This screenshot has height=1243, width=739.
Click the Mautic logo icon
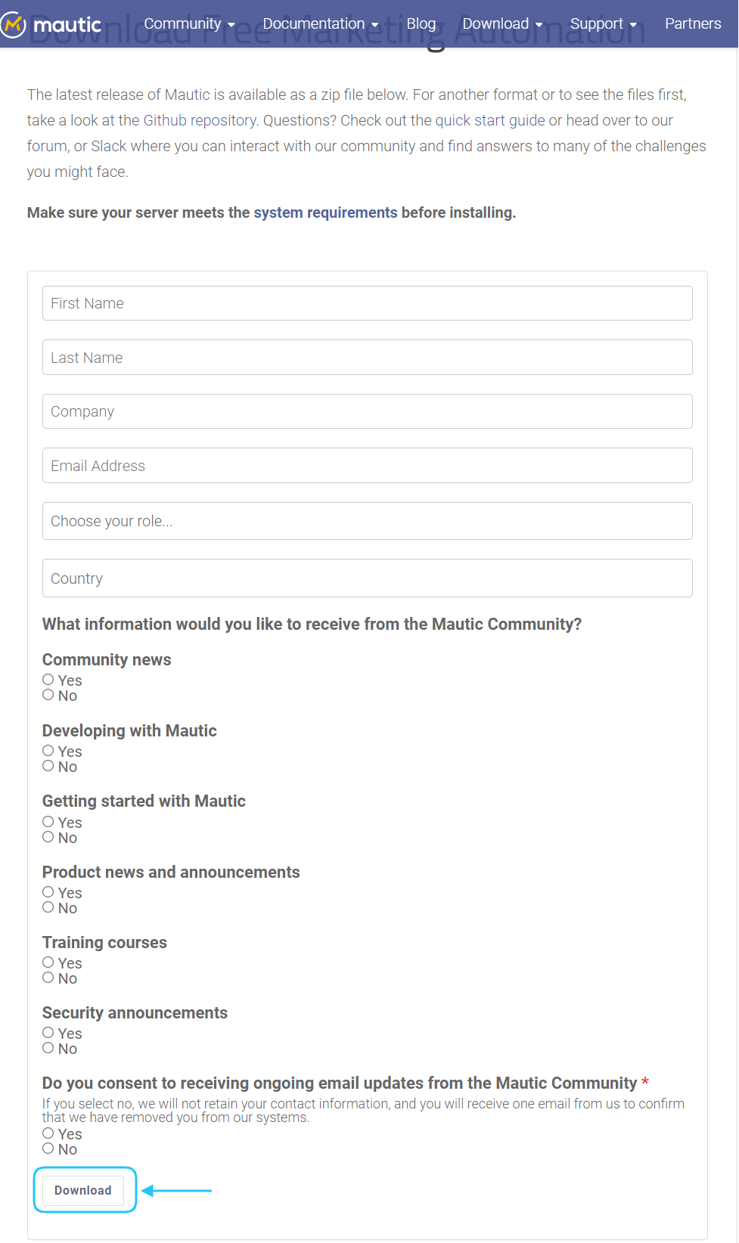pos(13,24)
